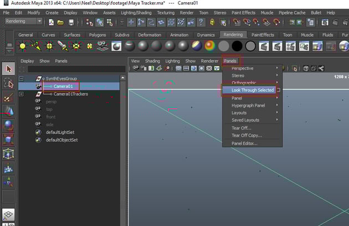Select the Universal Manipulator cube tool

pos(8,154)
